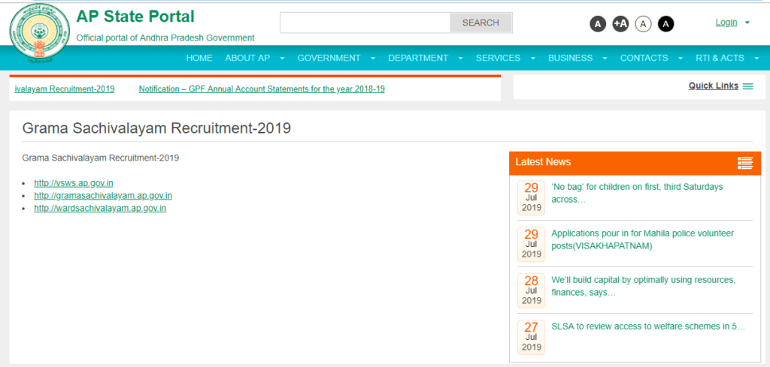The width and height of the screenshot is (770, 367).
Task: Expand the Login dropdown arrow
Action: point(747,23)
